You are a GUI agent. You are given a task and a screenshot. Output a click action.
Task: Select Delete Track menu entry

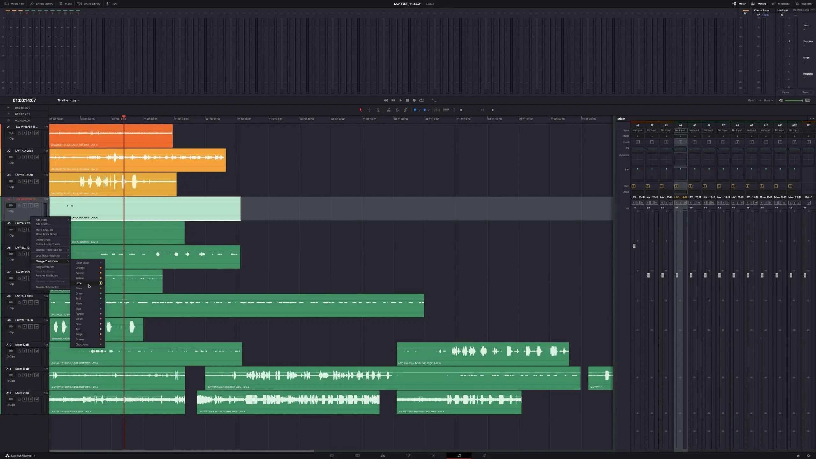[x=43, y=240]
